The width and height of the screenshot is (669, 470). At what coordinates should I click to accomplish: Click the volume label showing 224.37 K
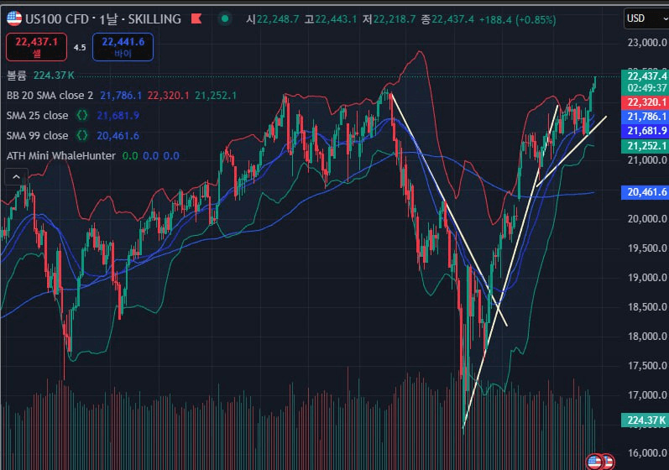pyautogui.click(x=40, y=76)
